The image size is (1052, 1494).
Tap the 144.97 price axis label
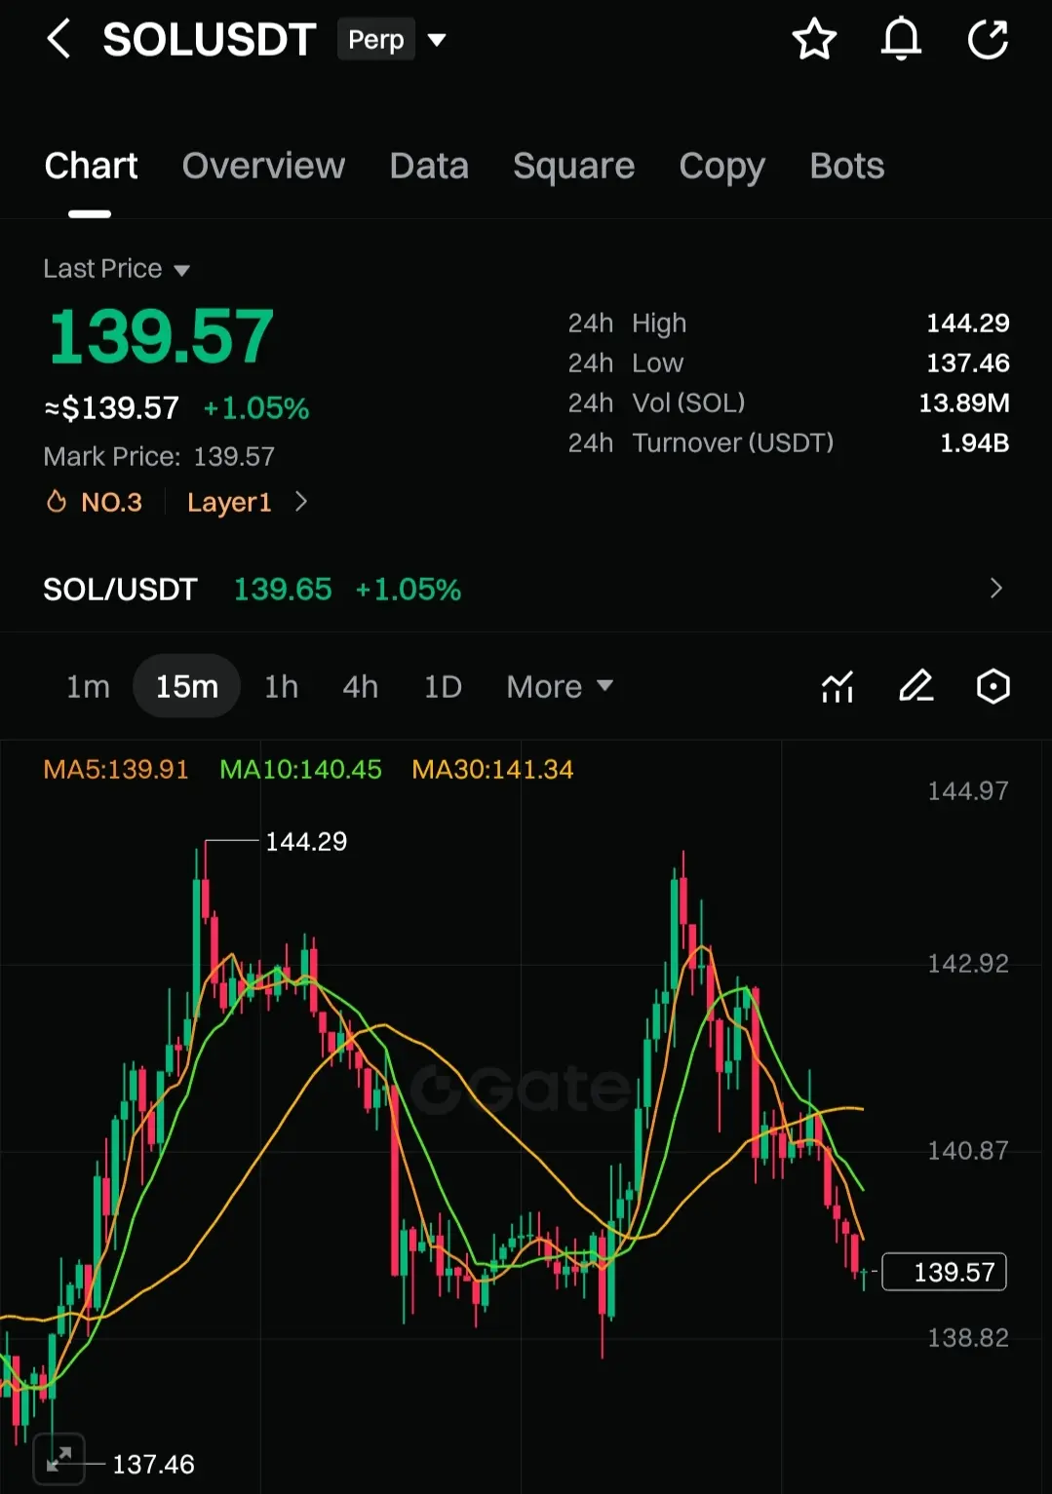point(967,790)
